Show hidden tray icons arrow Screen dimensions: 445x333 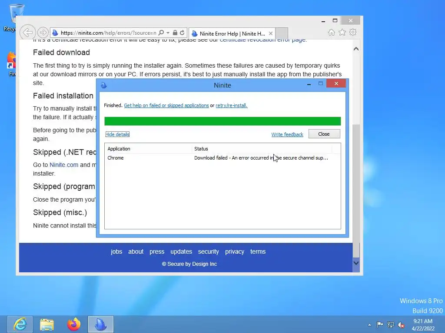click(369, 325)
